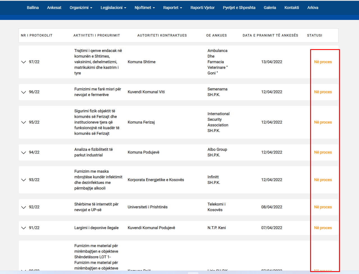Open the Organizimi dropdown menu

tap(81, 8)
